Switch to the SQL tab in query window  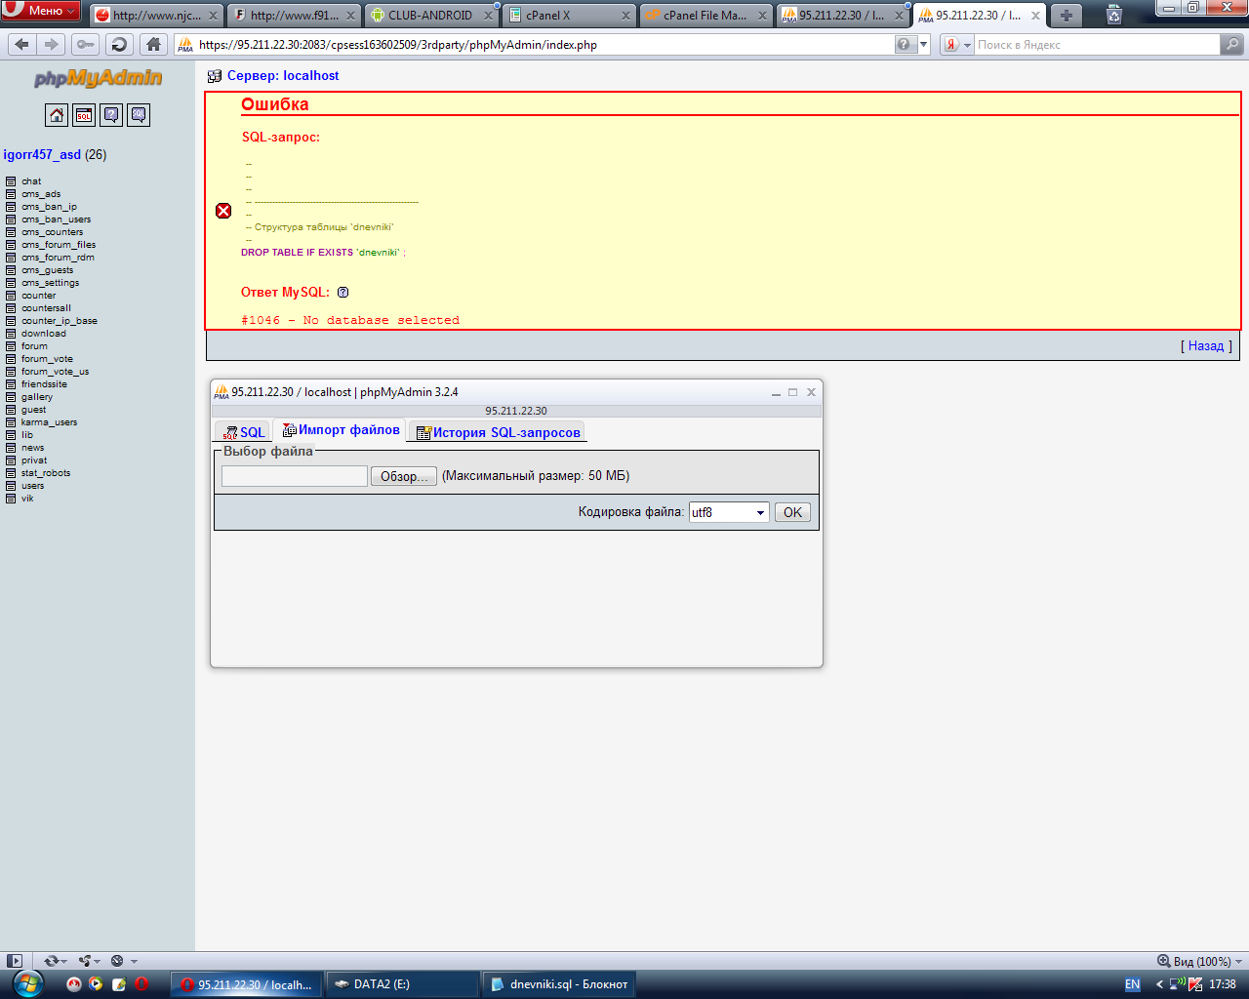click(244, 432)
